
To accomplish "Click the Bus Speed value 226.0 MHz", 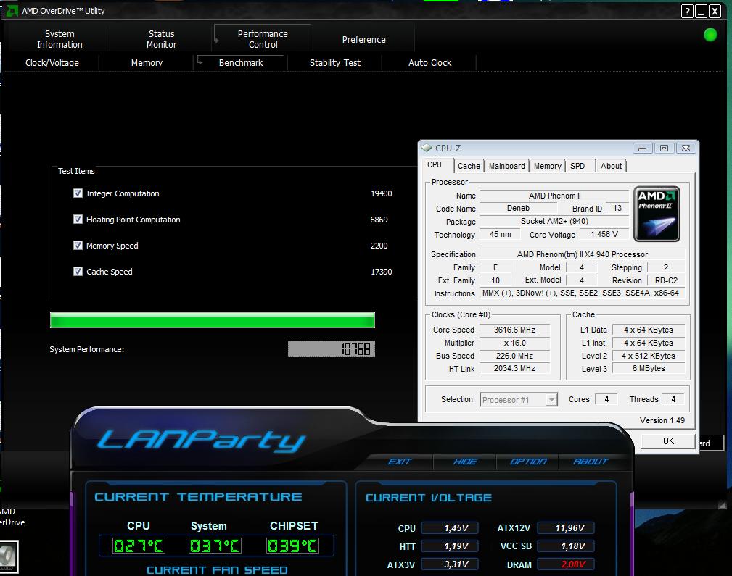I will [x=514, y=356].
